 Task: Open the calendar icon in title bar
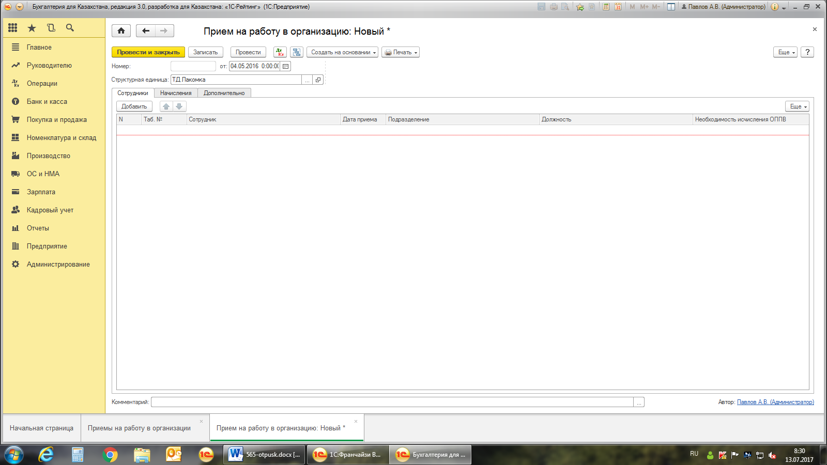tap(618, 7)
